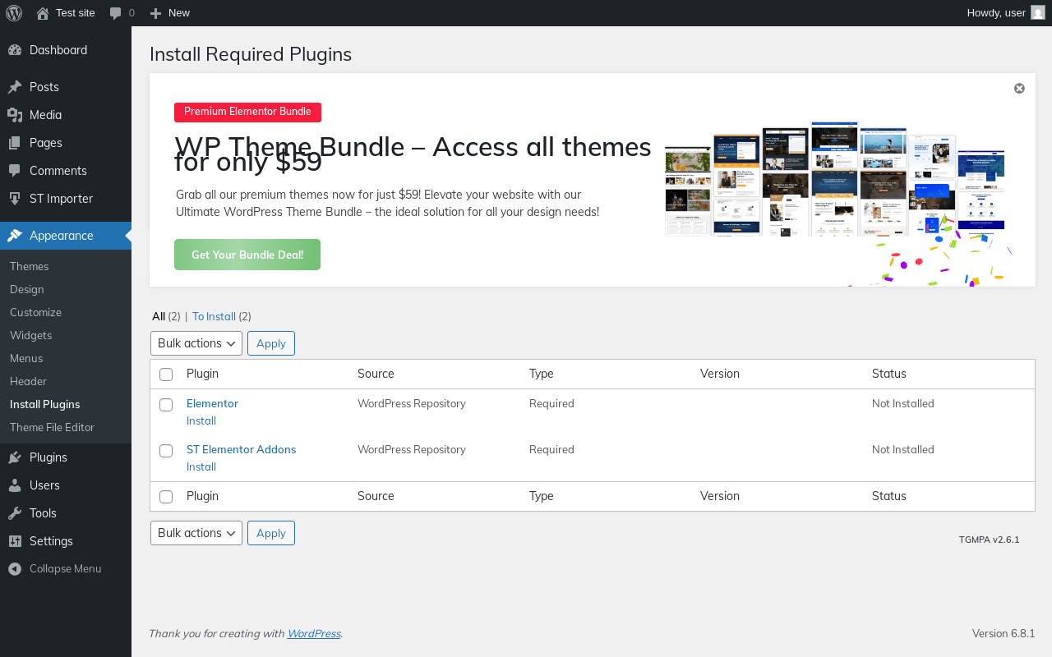This screenshot has width=1052, height=657.
Task: Click Install under ST Elementor Addons
Action: click(201, 466)
